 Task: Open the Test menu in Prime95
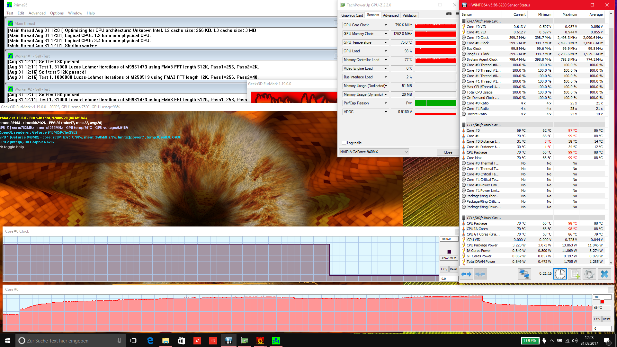tap(10, 13)
